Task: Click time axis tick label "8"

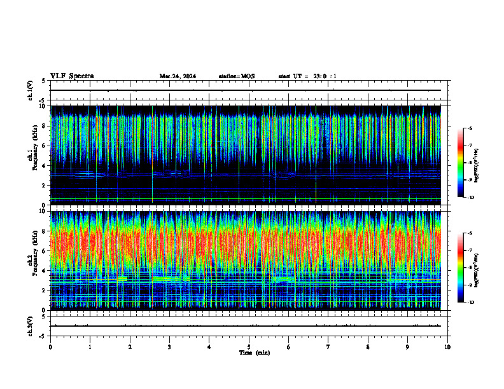Action: click(x=368, y=347)
